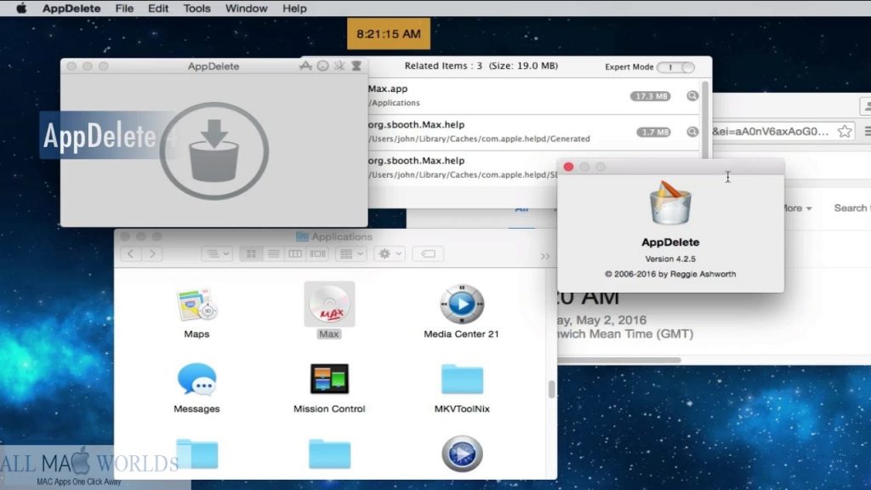
Task: Reveal Max.app with its magnifier icon
Action: pyautogui.click(x=692, y=96)
